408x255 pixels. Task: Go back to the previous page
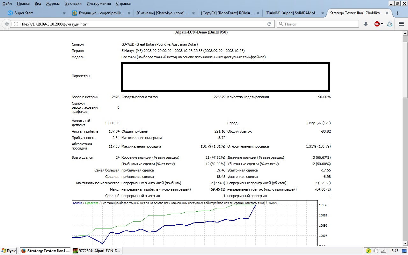(7, 24)
